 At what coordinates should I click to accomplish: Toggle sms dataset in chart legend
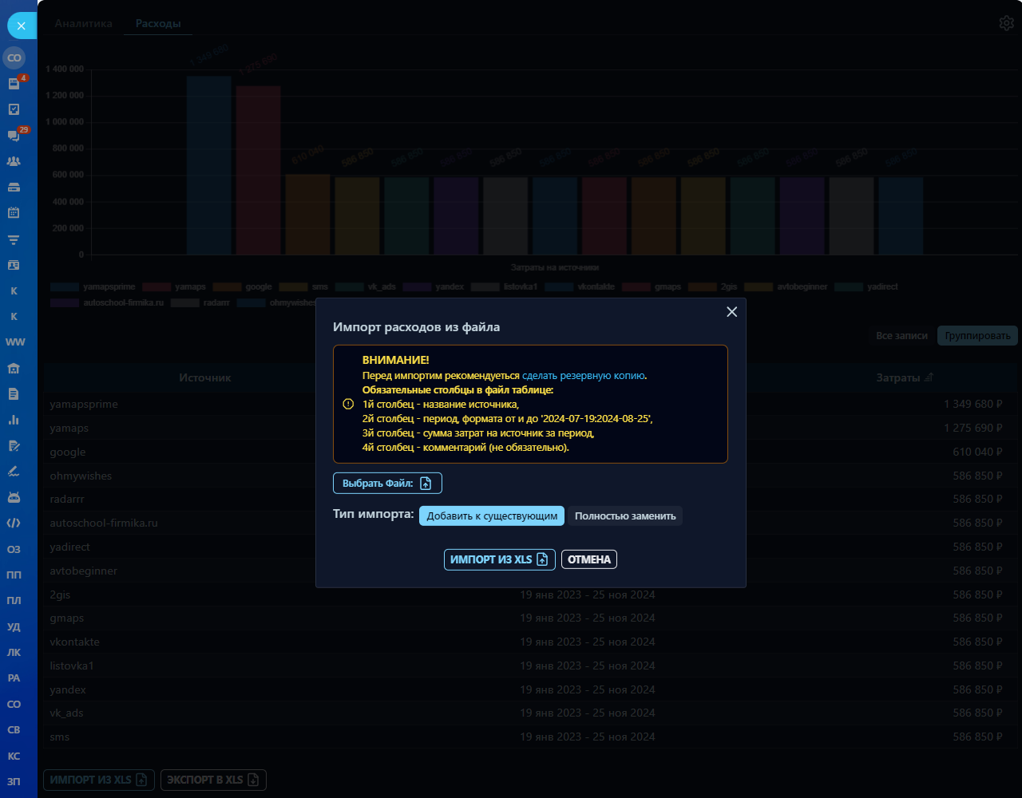pos(303,286)
